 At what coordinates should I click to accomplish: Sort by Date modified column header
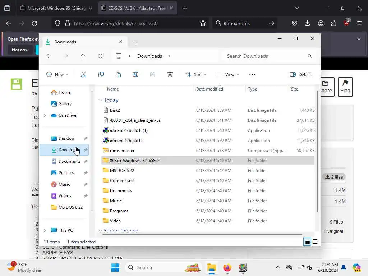click(210, 89)
